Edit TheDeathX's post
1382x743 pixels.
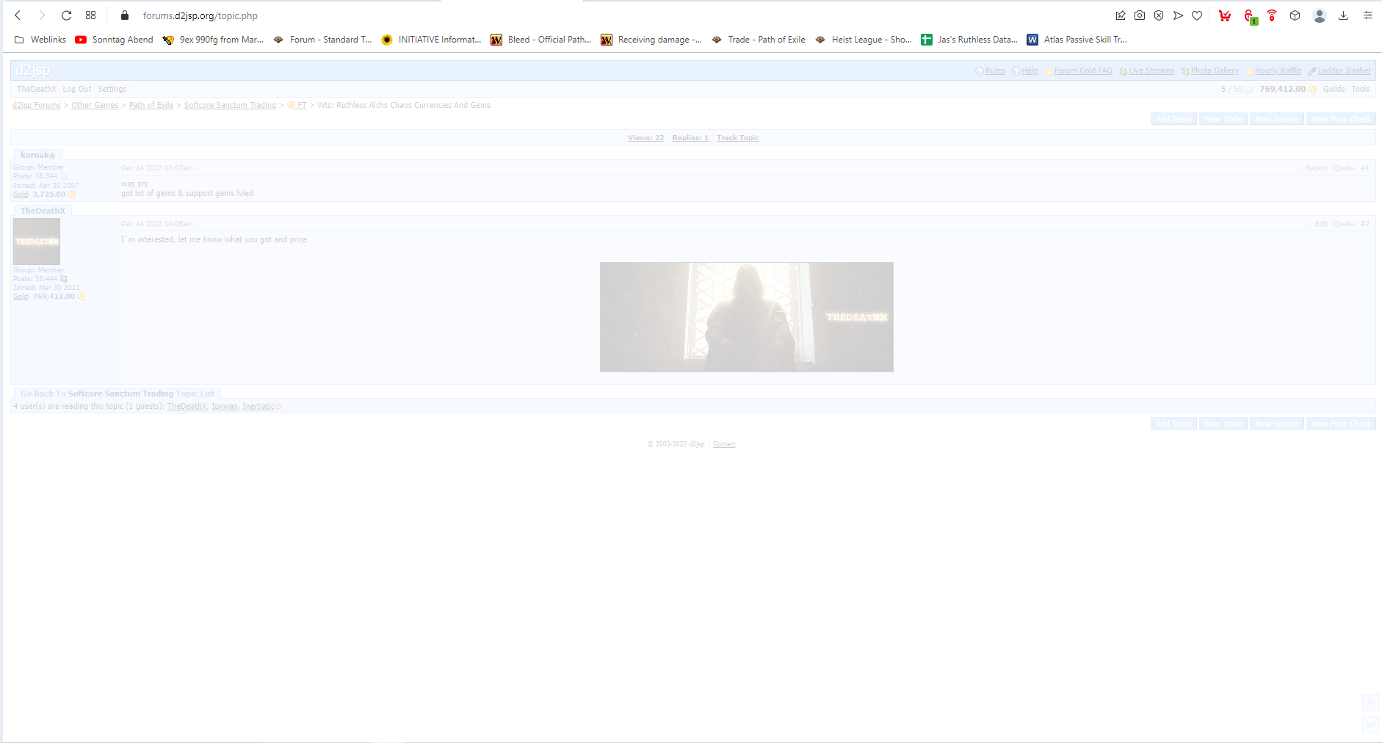(1321, 224)
